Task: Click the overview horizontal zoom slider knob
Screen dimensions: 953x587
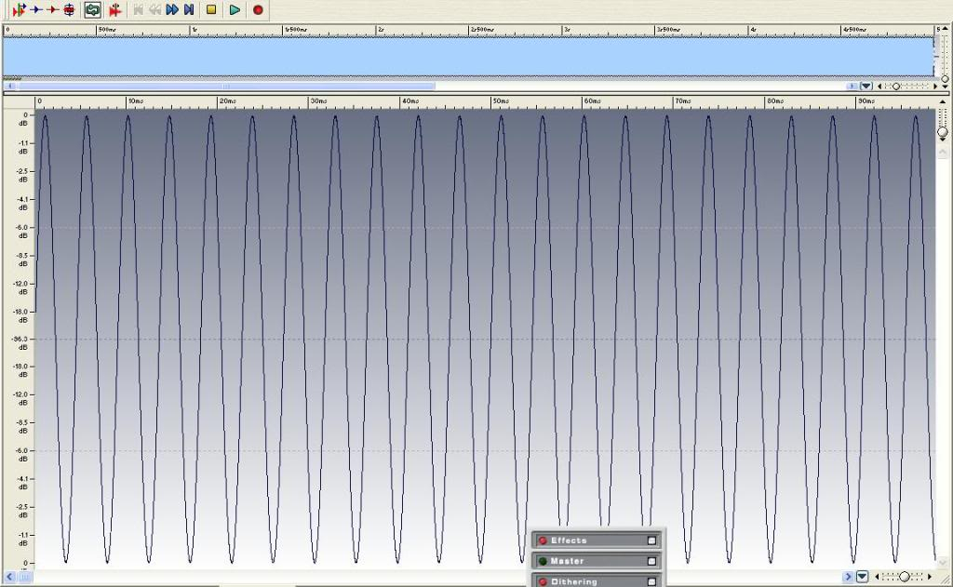Action: pyautogui.click(x=896, y=87)
